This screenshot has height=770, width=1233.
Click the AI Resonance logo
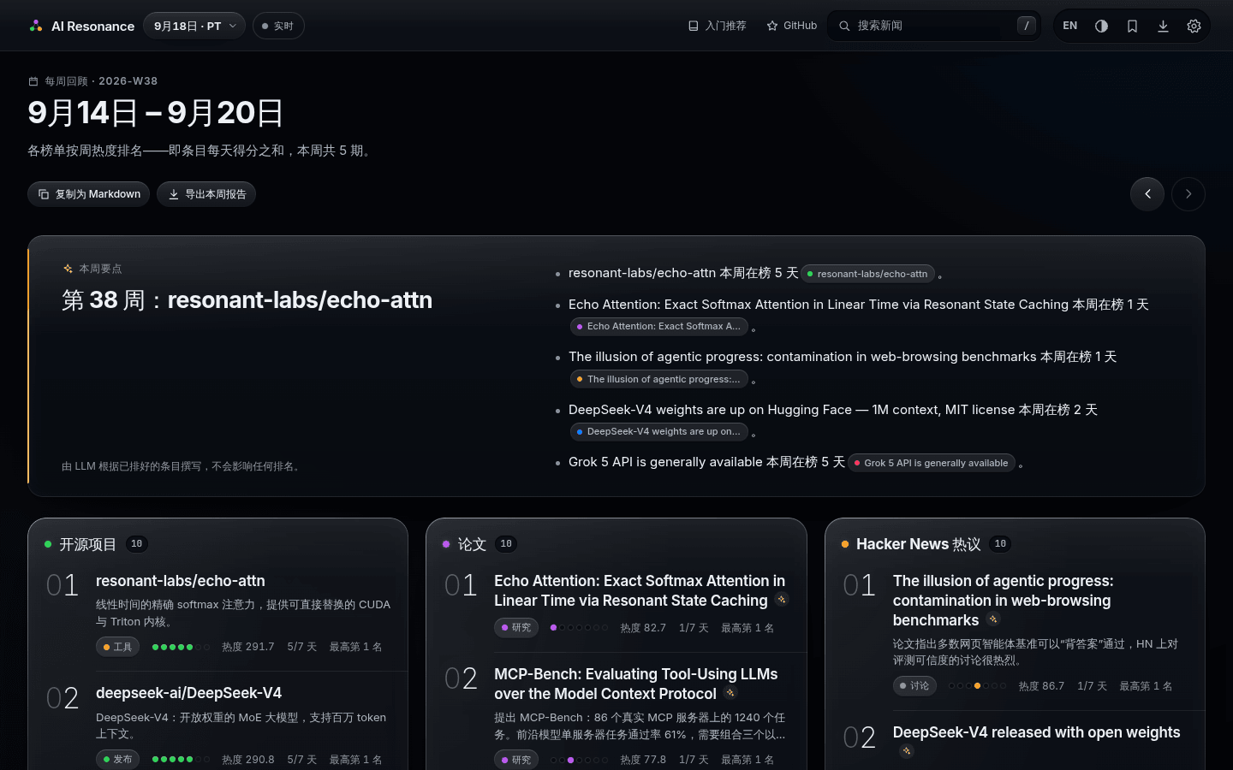[x=81, y=26]
